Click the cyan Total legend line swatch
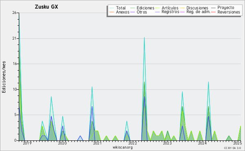Viewport: 245px width, 151px height. [x=111, y=8]
